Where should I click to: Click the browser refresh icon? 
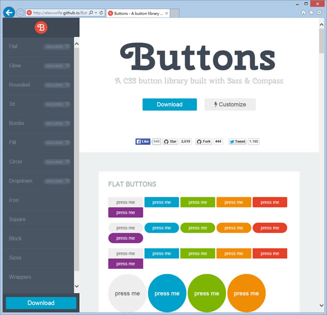(101, 12)
